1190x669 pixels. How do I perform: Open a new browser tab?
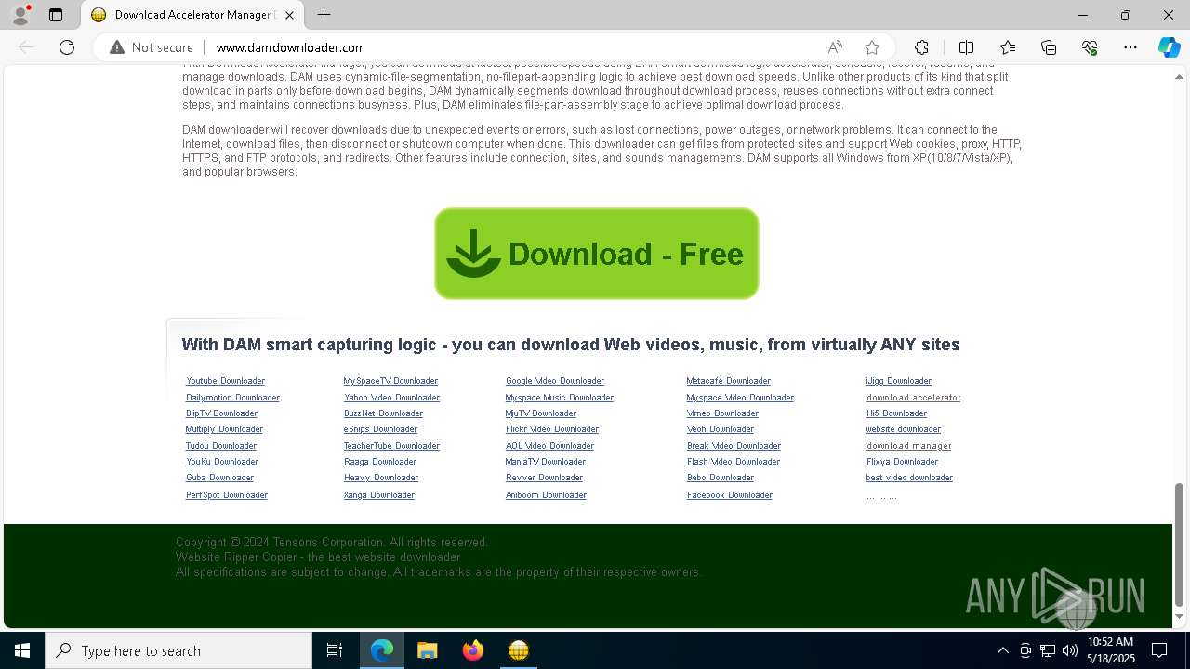pos(324,15)
